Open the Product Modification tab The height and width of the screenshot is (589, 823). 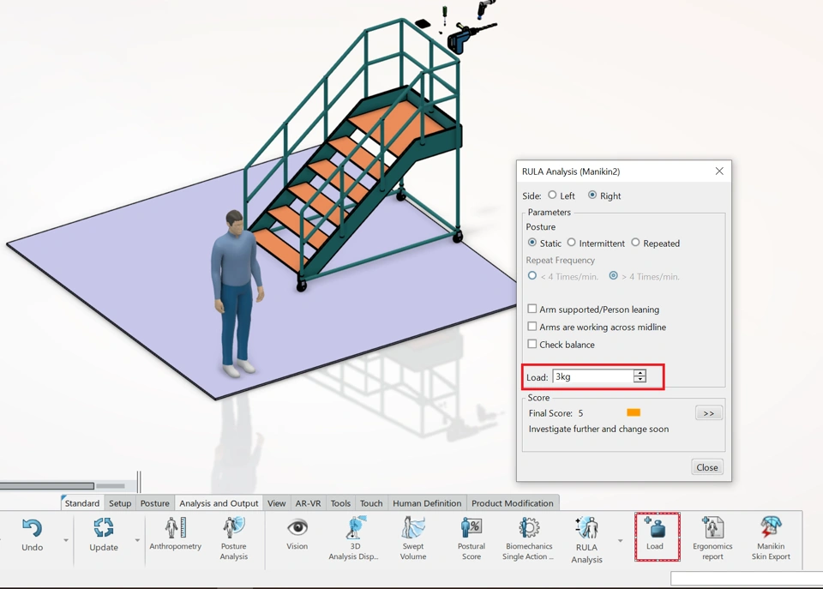click(512, 503)
